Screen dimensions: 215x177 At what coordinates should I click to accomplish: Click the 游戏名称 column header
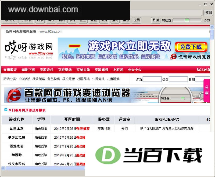[17, 119]
